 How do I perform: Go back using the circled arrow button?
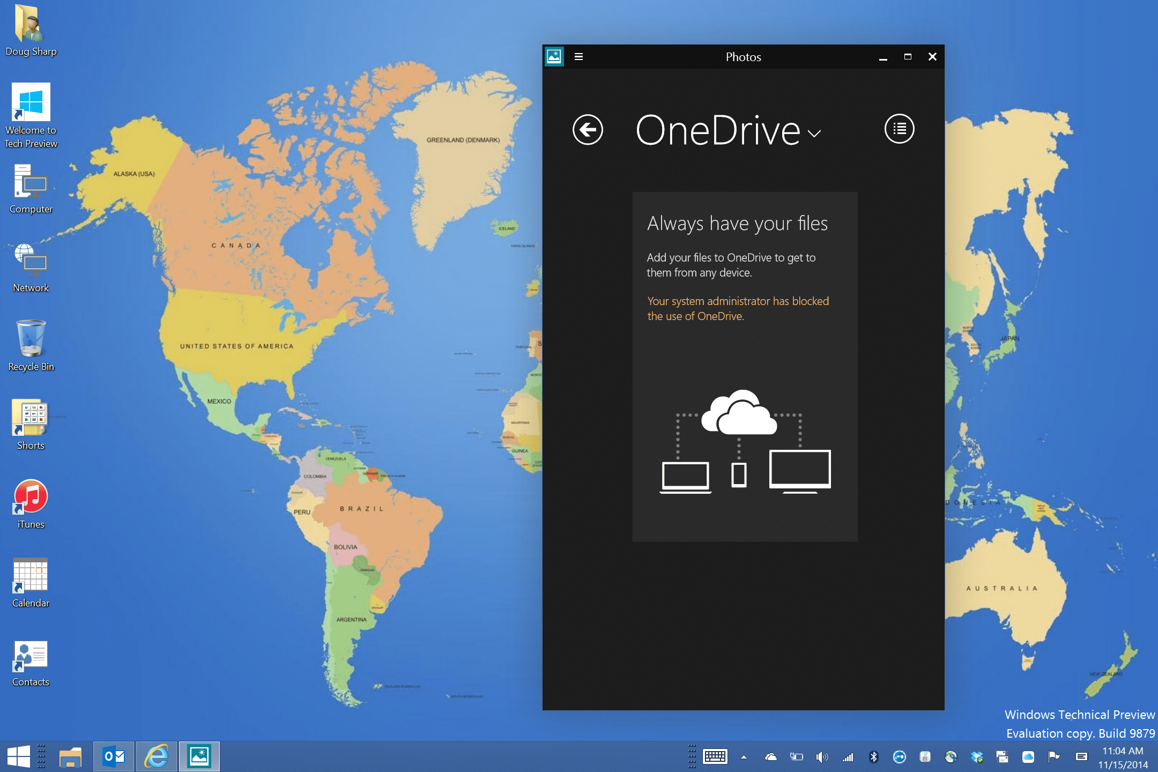click(x=588, y=130)
